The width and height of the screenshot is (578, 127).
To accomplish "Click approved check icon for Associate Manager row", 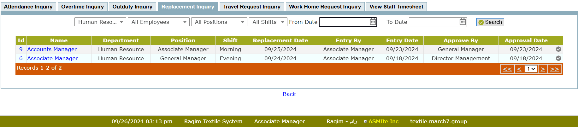I will click(558, 58).
